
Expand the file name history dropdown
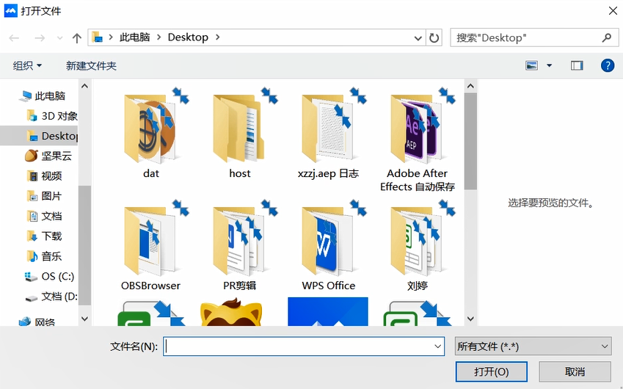tap(438, 346)
